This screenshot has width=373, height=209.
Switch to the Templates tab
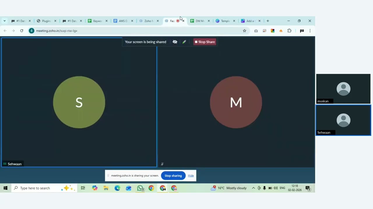(x=225, y=21)
